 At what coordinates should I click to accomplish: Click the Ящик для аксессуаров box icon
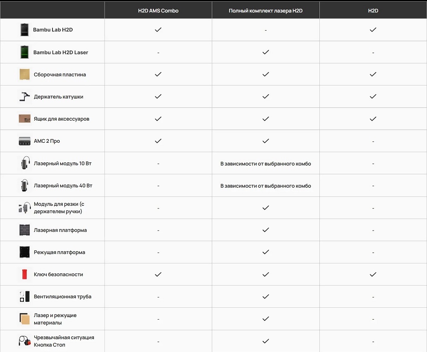24,119
